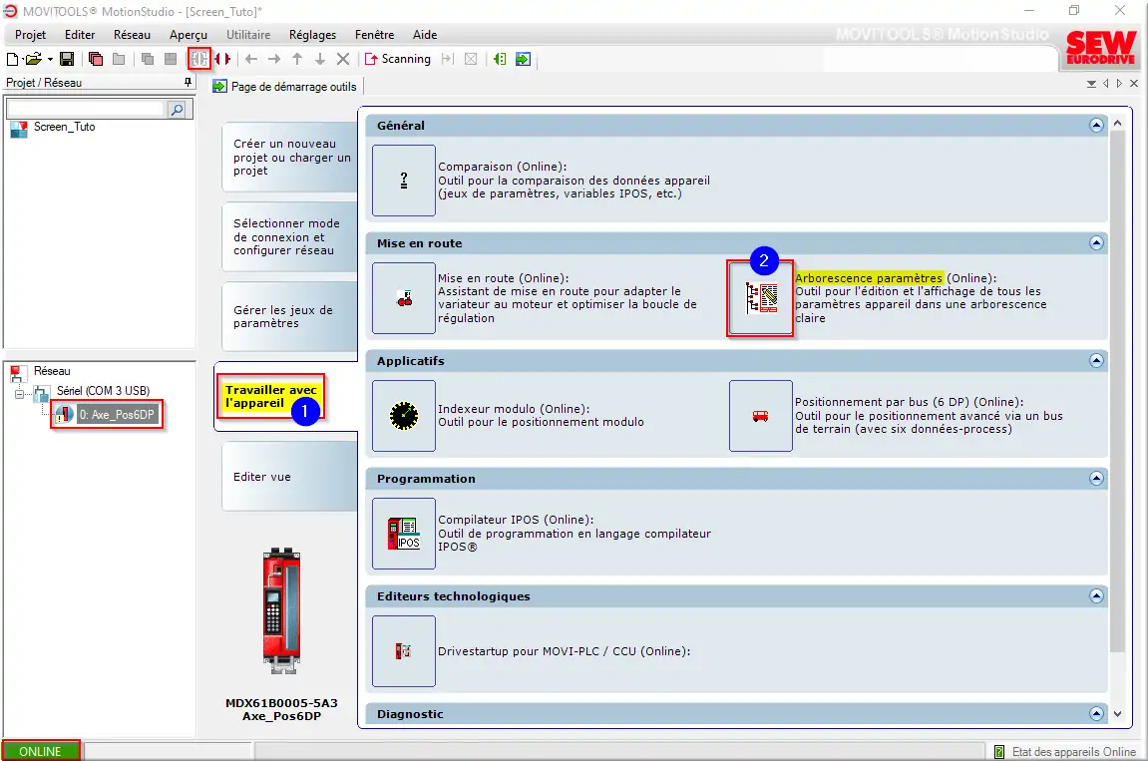Click the up arrow toolbar icon

[297, 59]
